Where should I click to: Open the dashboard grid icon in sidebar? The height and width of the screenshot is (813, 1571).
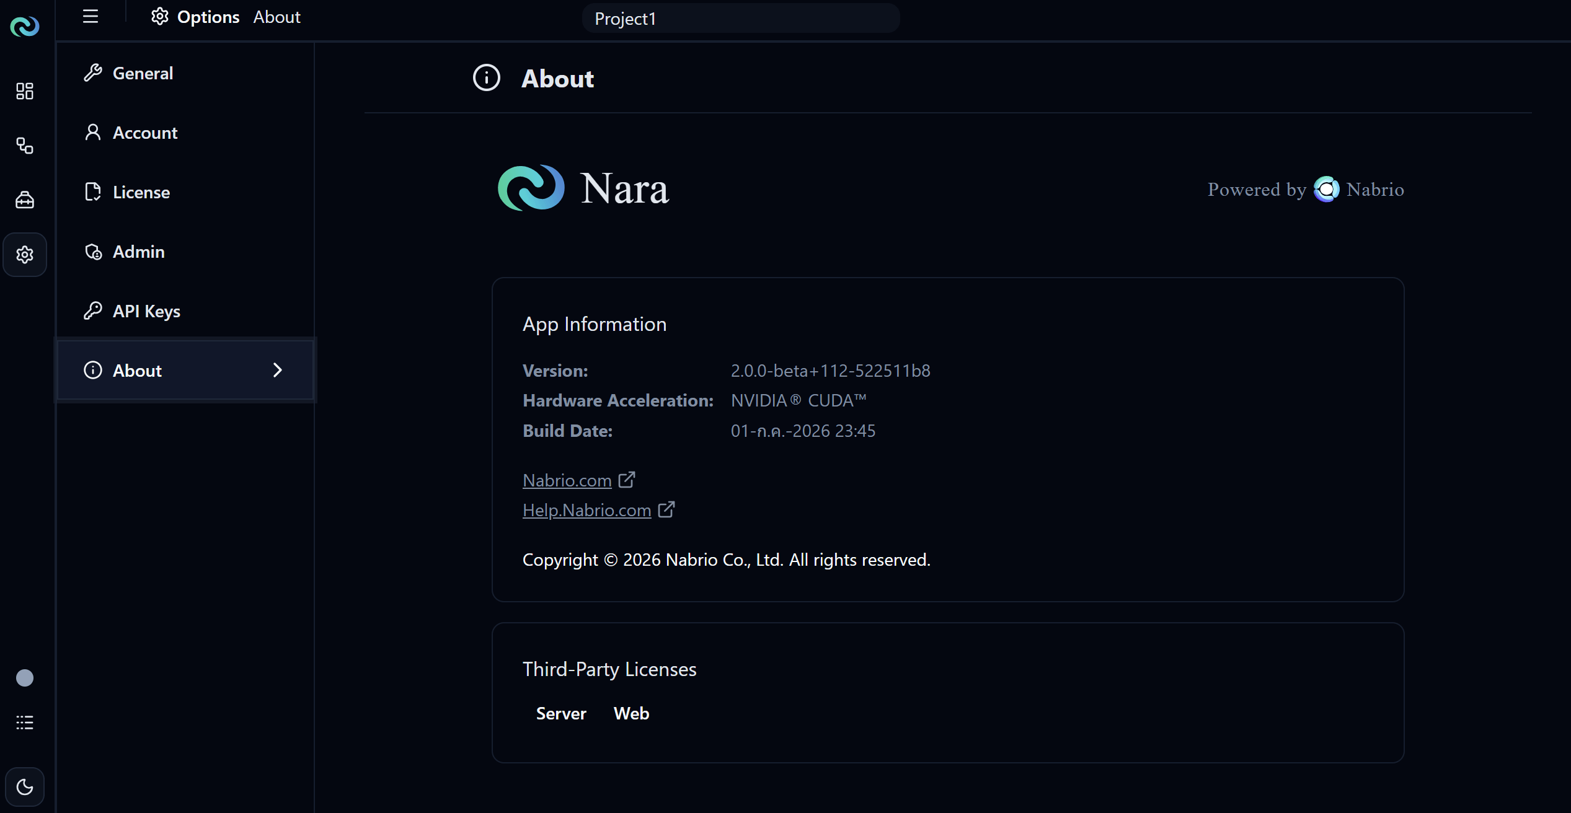[x=25, y=91]
